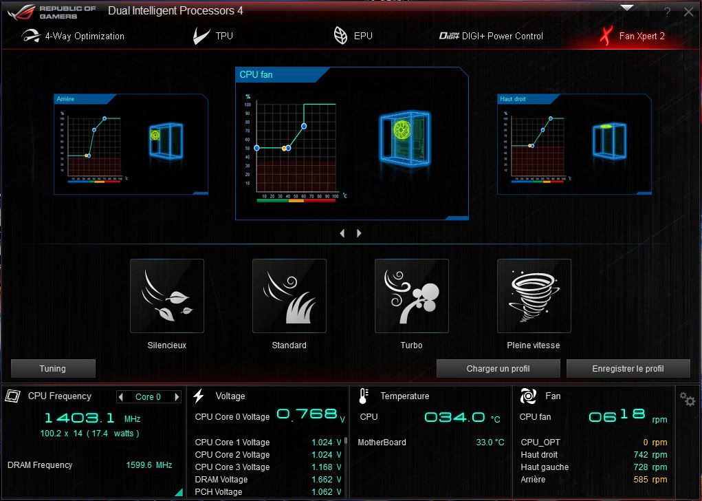The image size is (702, 501).
Task: Select the Standard fan mode icon
Action: (289, 296)
